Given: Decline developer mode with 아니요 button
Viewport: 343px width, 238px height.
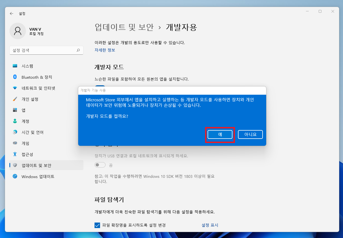Looking at the screenshot, I should point(250,134).
